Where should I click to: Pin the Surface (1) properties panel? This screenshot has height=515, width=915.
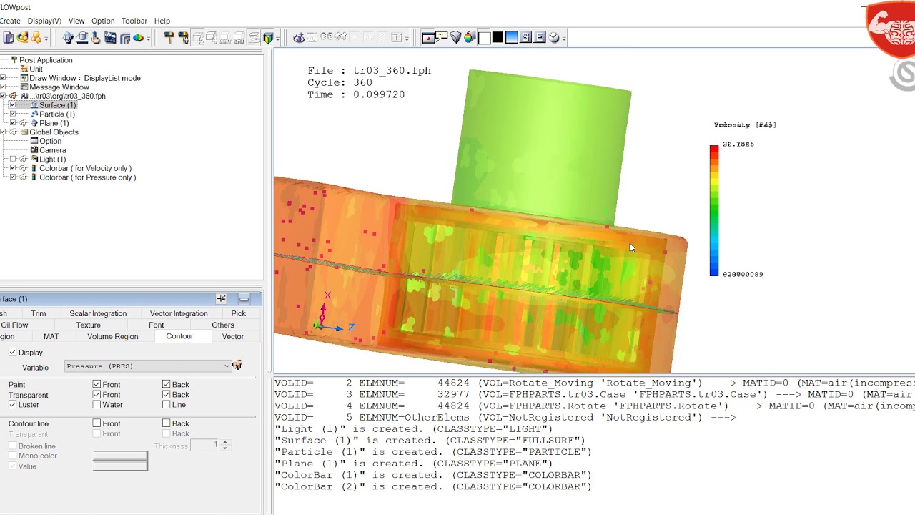(222, 298)
